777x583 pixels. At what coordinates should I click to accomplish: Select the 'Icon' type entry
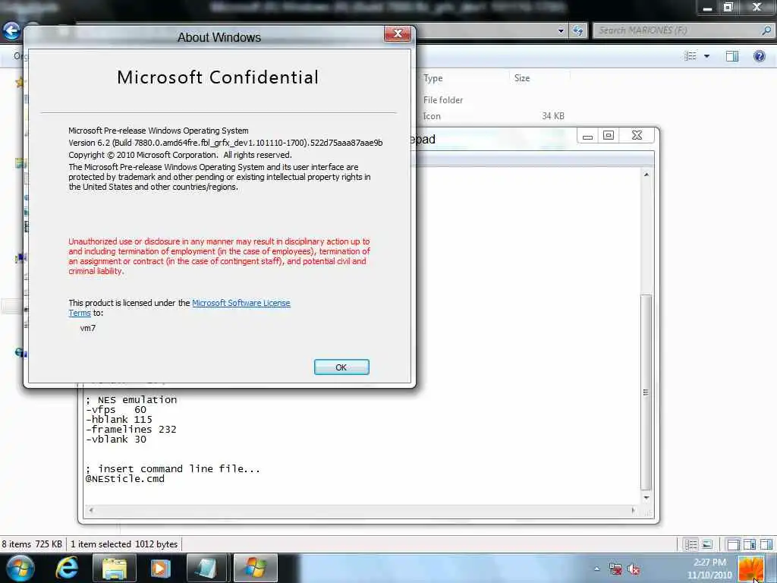point(432,116)
